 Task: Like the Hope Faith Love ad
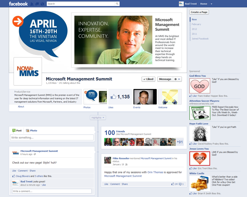click(195, 144)
